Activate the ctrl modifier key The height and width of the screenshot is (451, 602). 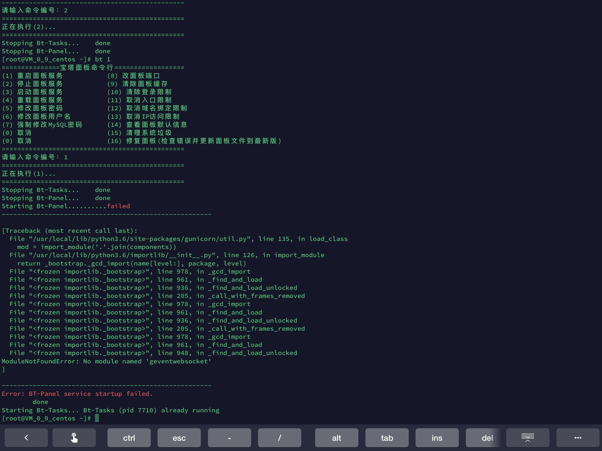point(129,438)
